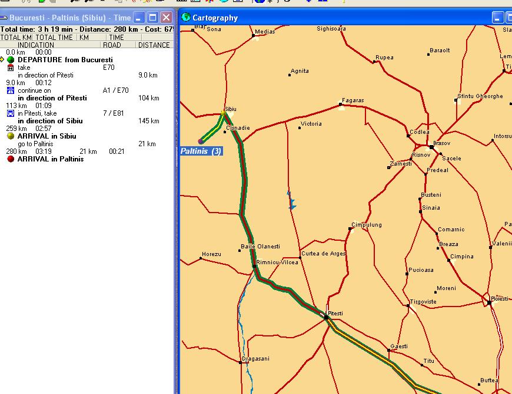This screenshot has height=394, width=512.
Task: Click the Sibiu city marker on map
Action: click(x=224, y=112)
